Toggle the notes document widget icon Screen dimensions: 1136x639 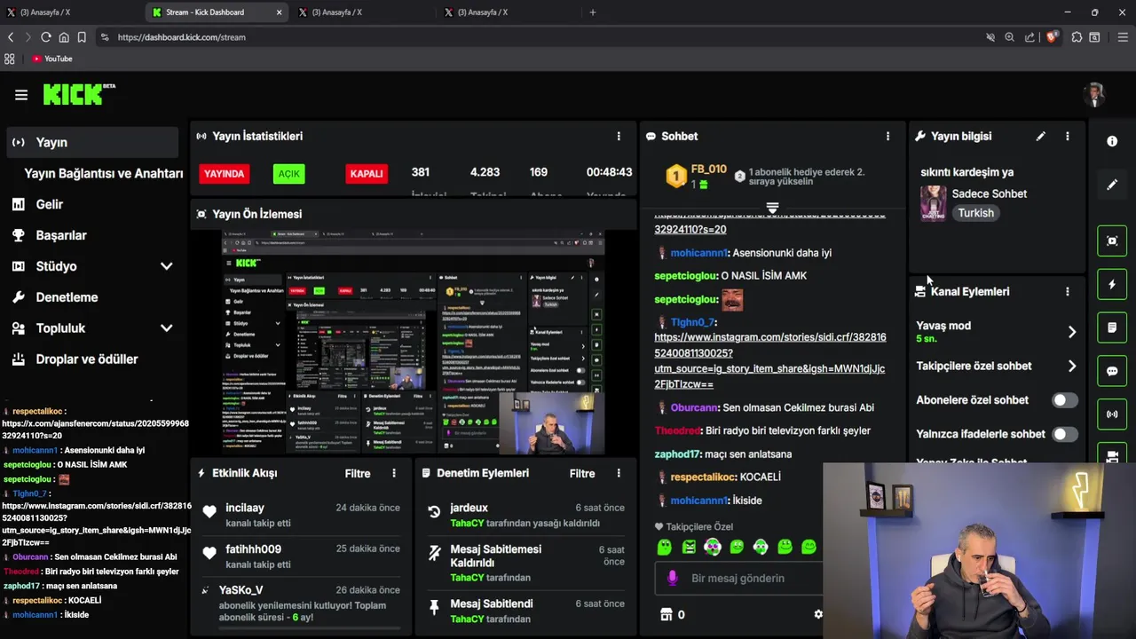point(1112,327)
